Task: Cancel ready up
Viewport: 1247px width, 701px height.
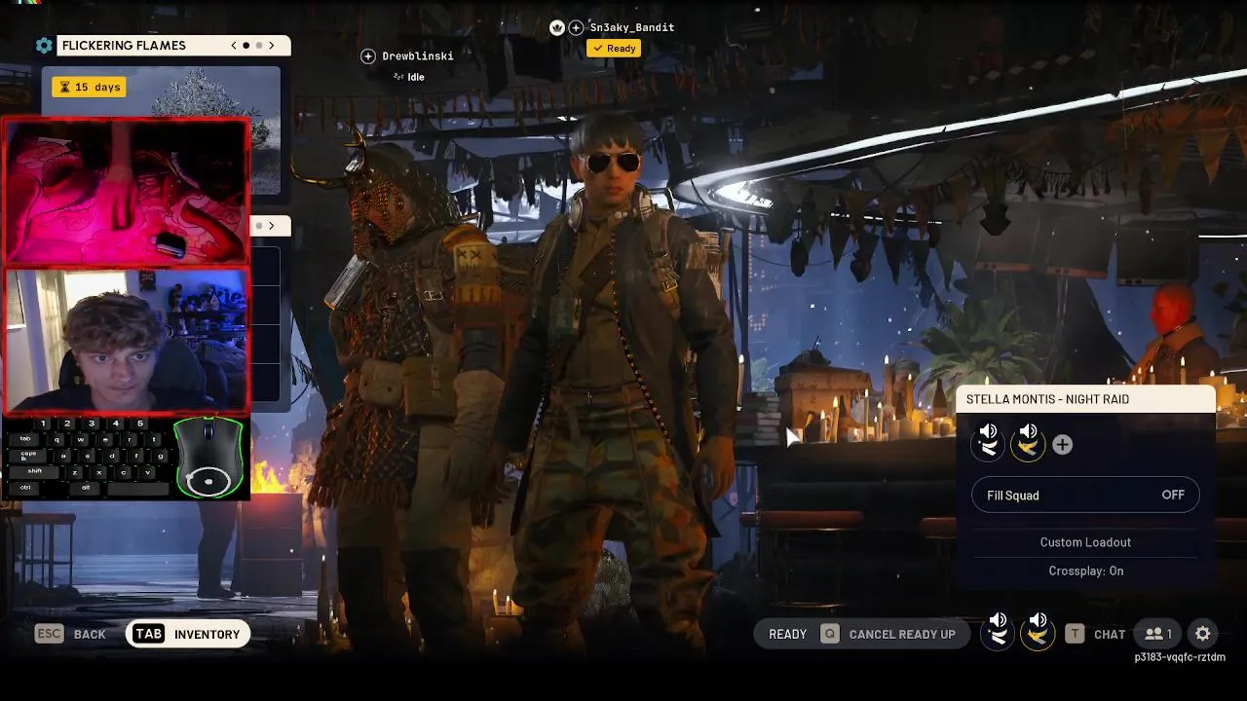Action: point(902,635)
